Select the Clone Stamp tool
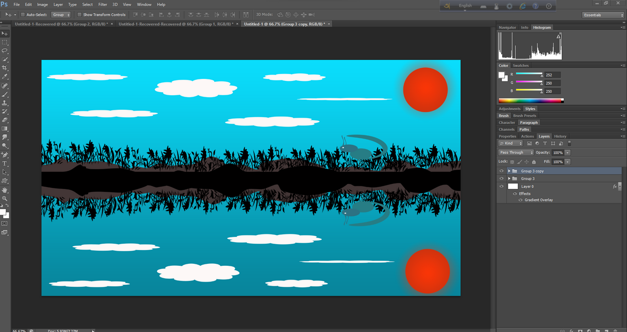This screenshot has width=627, height=332. (x=5, y=103)
